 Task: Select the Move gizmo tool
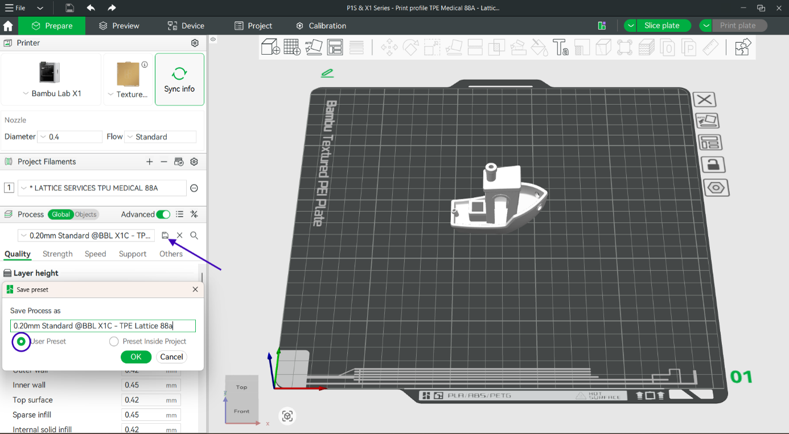389,47
